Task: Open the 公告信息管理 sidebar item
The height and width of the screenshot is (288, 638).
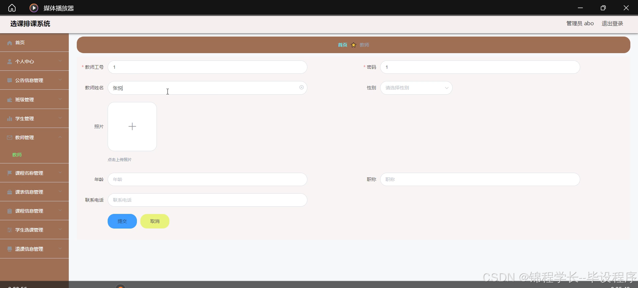Action: pos(34,80)
